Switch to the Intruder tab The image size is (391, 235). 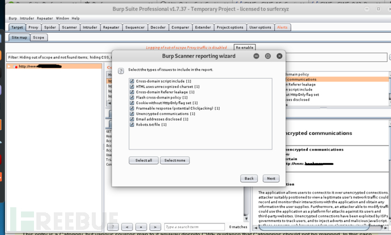click(90, 27)
